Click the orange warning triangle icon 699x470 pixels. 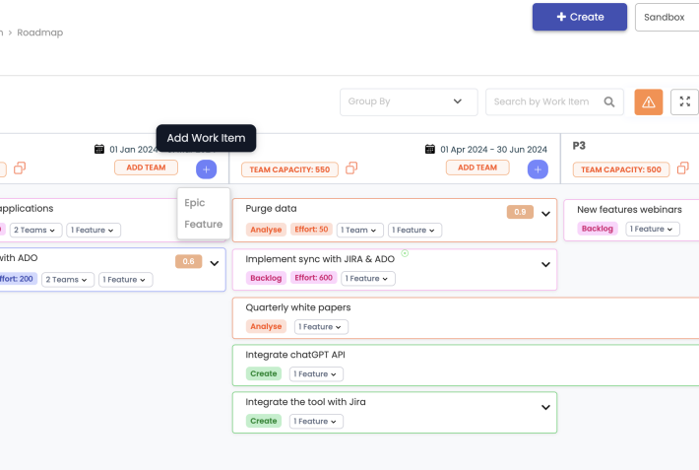coord(648,101)
